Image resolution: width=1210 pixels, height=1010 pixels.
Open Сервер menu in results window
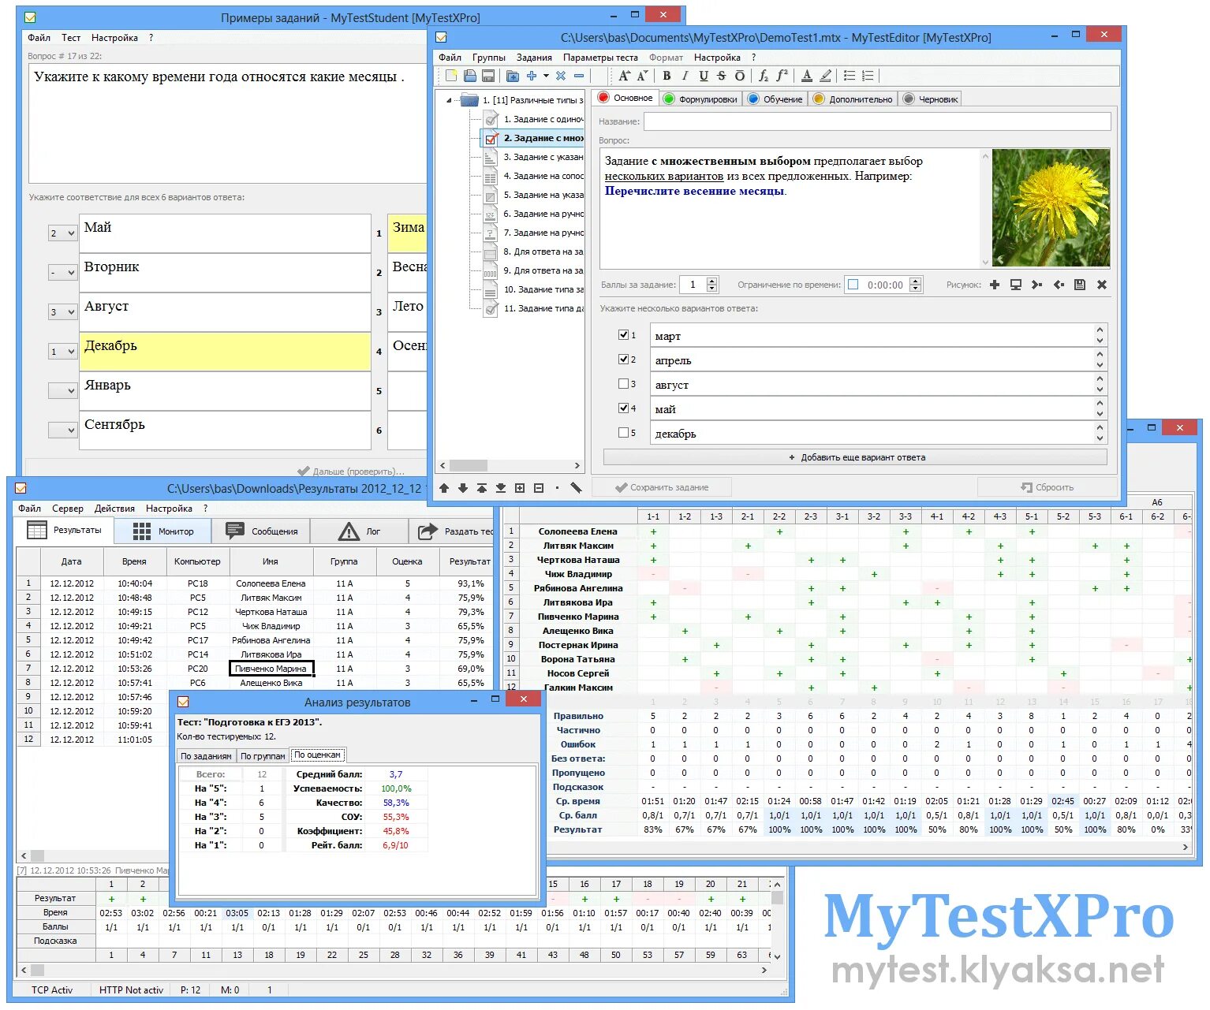click(68, 509)
